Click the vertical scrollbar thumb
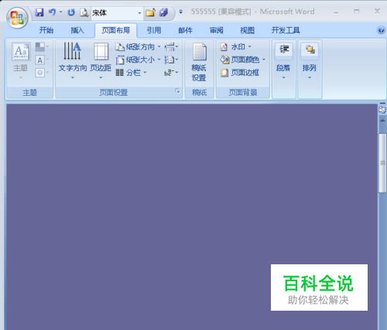Image resolution: width=387 pixels, height=330 pixels. [x=382, y=163]
